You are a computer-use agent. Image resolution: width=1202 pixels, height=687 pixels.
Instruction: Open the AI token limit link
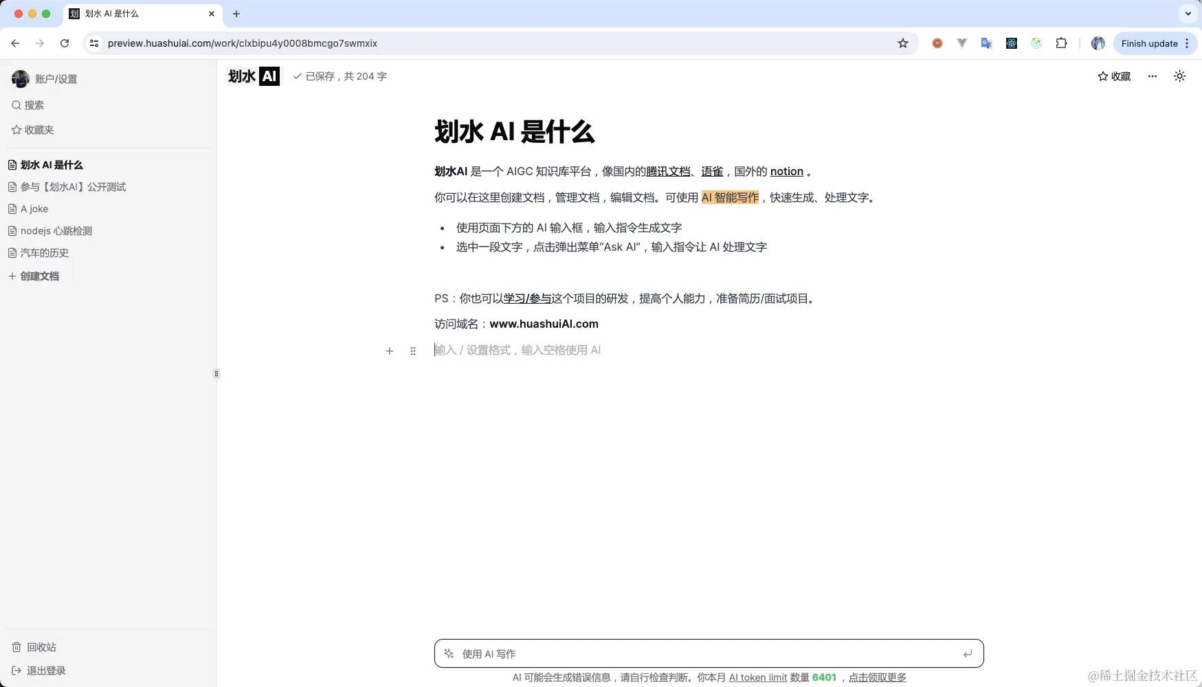click(758, 677)
